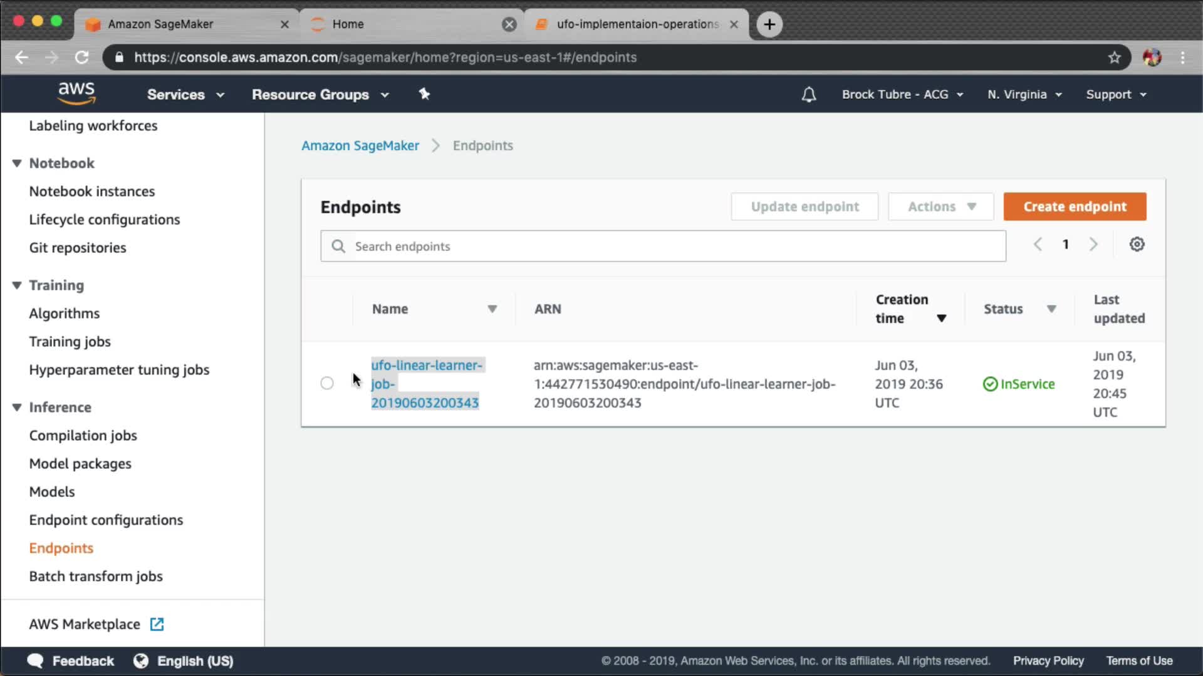The height and width of the screenshot is (676, 1203).
Task: Click the Search endpoints input field
Action: pos(663,247)
